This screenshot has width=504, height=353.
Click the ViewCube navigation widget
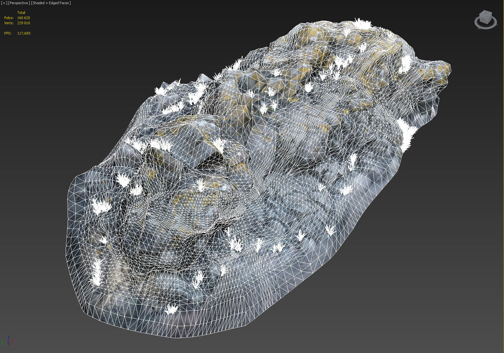[x=486, y=20]
